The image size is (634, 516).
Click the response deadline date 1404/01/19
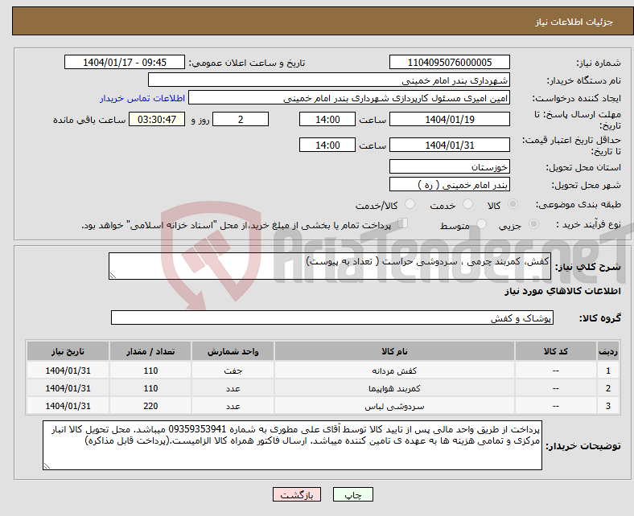click(449, 119)
